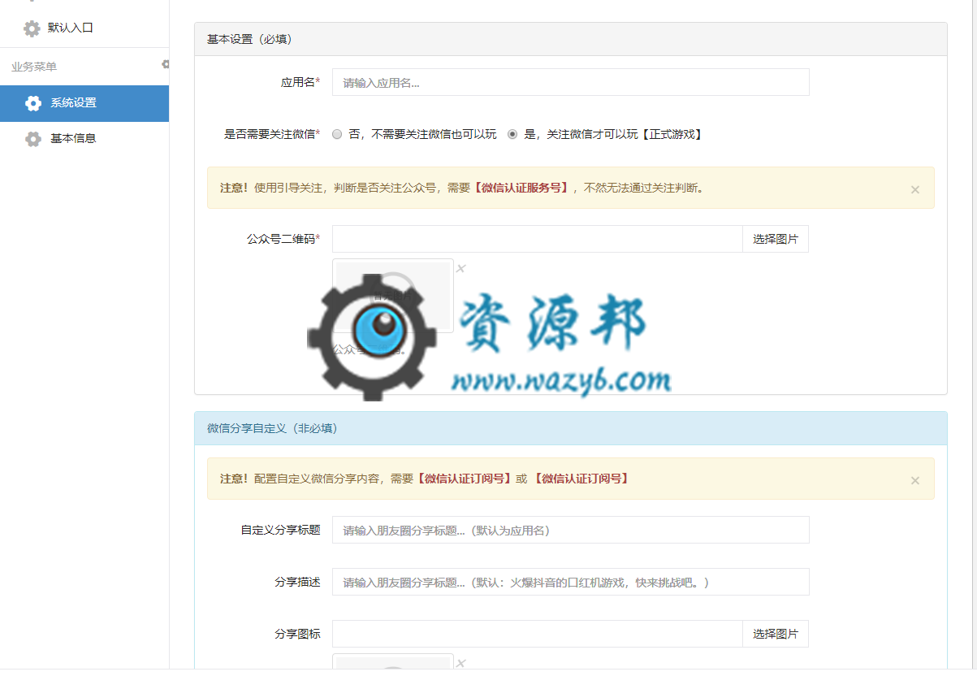This screenshot has width=977, height=676.
Task: Focus the 公众号二维码 text field
Action: 538,239
